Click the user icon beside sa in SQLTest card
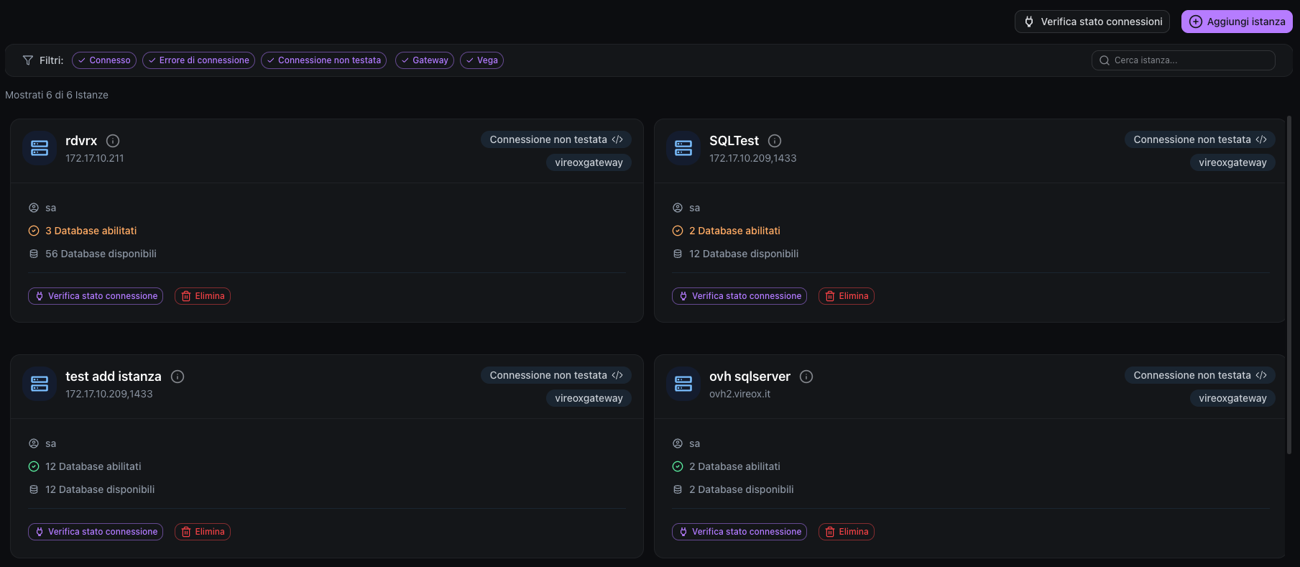Screen dimensions: 1300x567 tap(678, 208)
